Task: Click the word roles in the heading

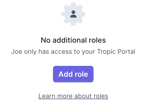Action: 97,40
